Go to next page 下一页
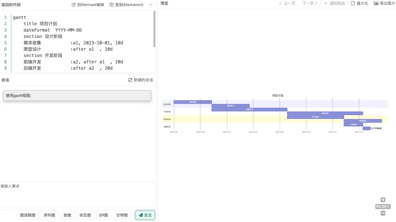 310,3
